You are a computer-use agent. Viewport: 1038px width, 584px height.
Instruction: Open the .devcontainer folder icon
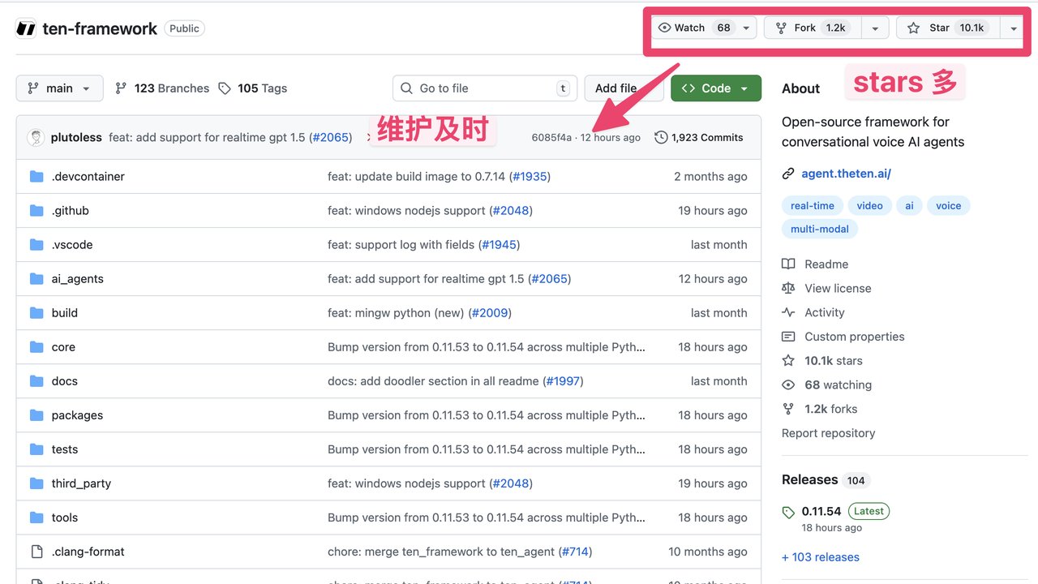tap(36, 176)
